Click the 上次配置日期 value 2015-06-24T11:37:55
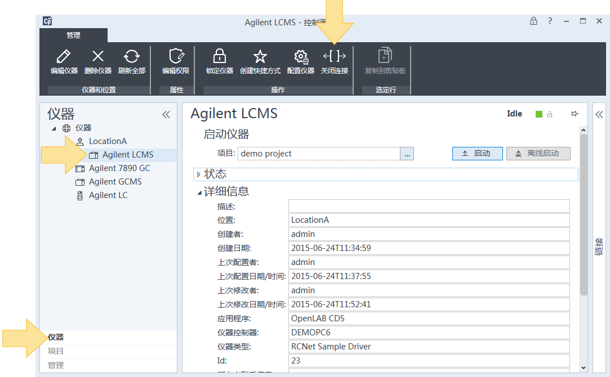Image resolution: width=610 pixels, height=377 pixels. [429, 276]
